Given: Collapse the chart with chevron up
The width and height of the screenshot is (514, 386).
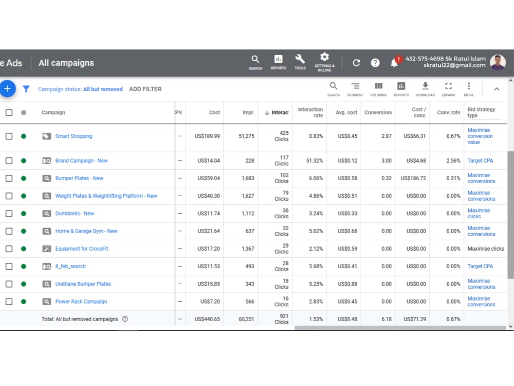Looking at the screenshot, I should tap(497, 89).
